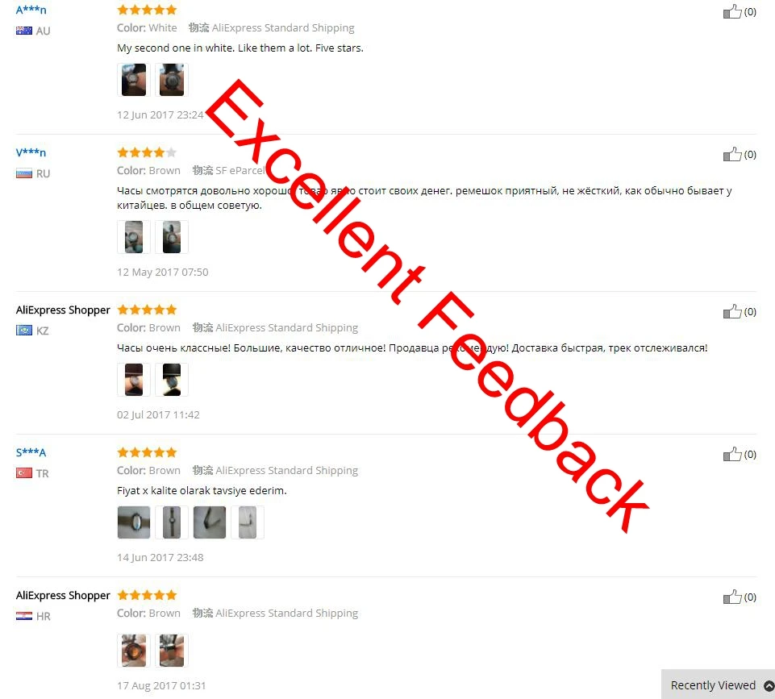Open first photo of HR shopper's review
This screenshot has width=775, height=699.
[x=133, y=650]
